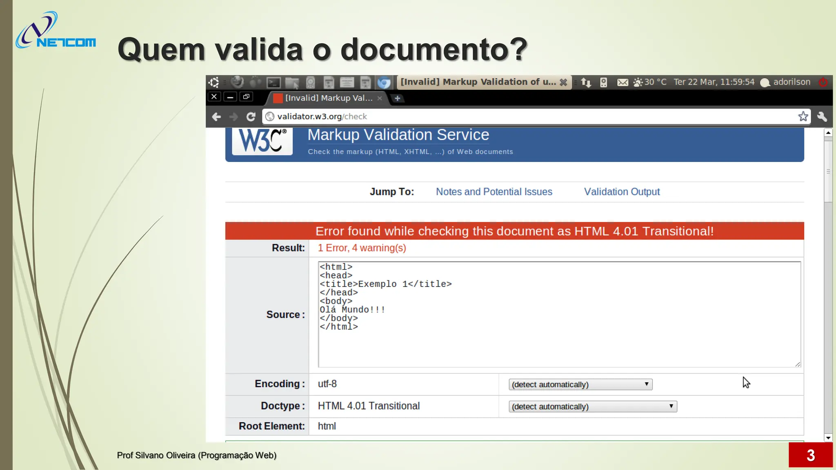The height and width of the screenshot is (470, 836).
Task: Click the W3C logo
Action: (262, 141)
